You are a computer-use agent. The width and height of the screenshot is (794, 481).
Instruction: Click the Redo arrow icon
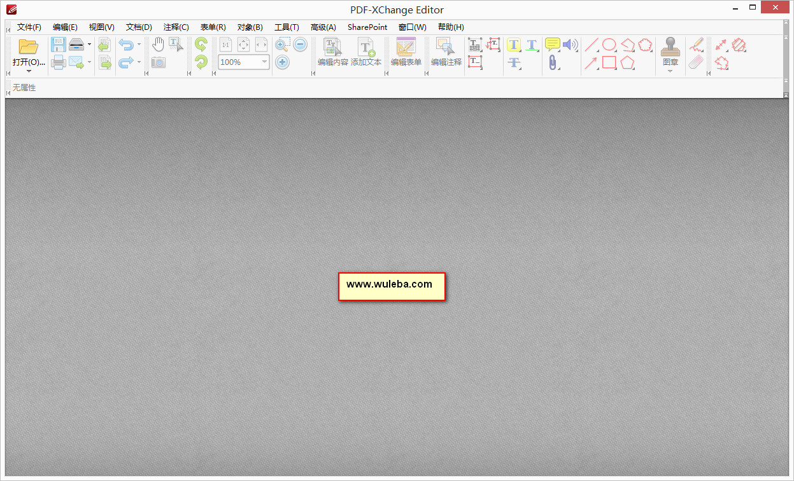pos(125,62)
